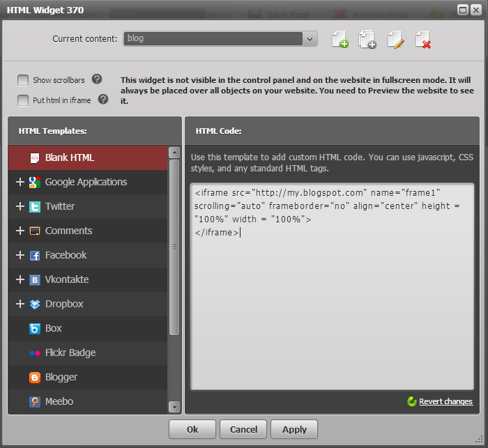
Task: Click the Ok button
Action: pyautogui.click(x=192, y=429)
